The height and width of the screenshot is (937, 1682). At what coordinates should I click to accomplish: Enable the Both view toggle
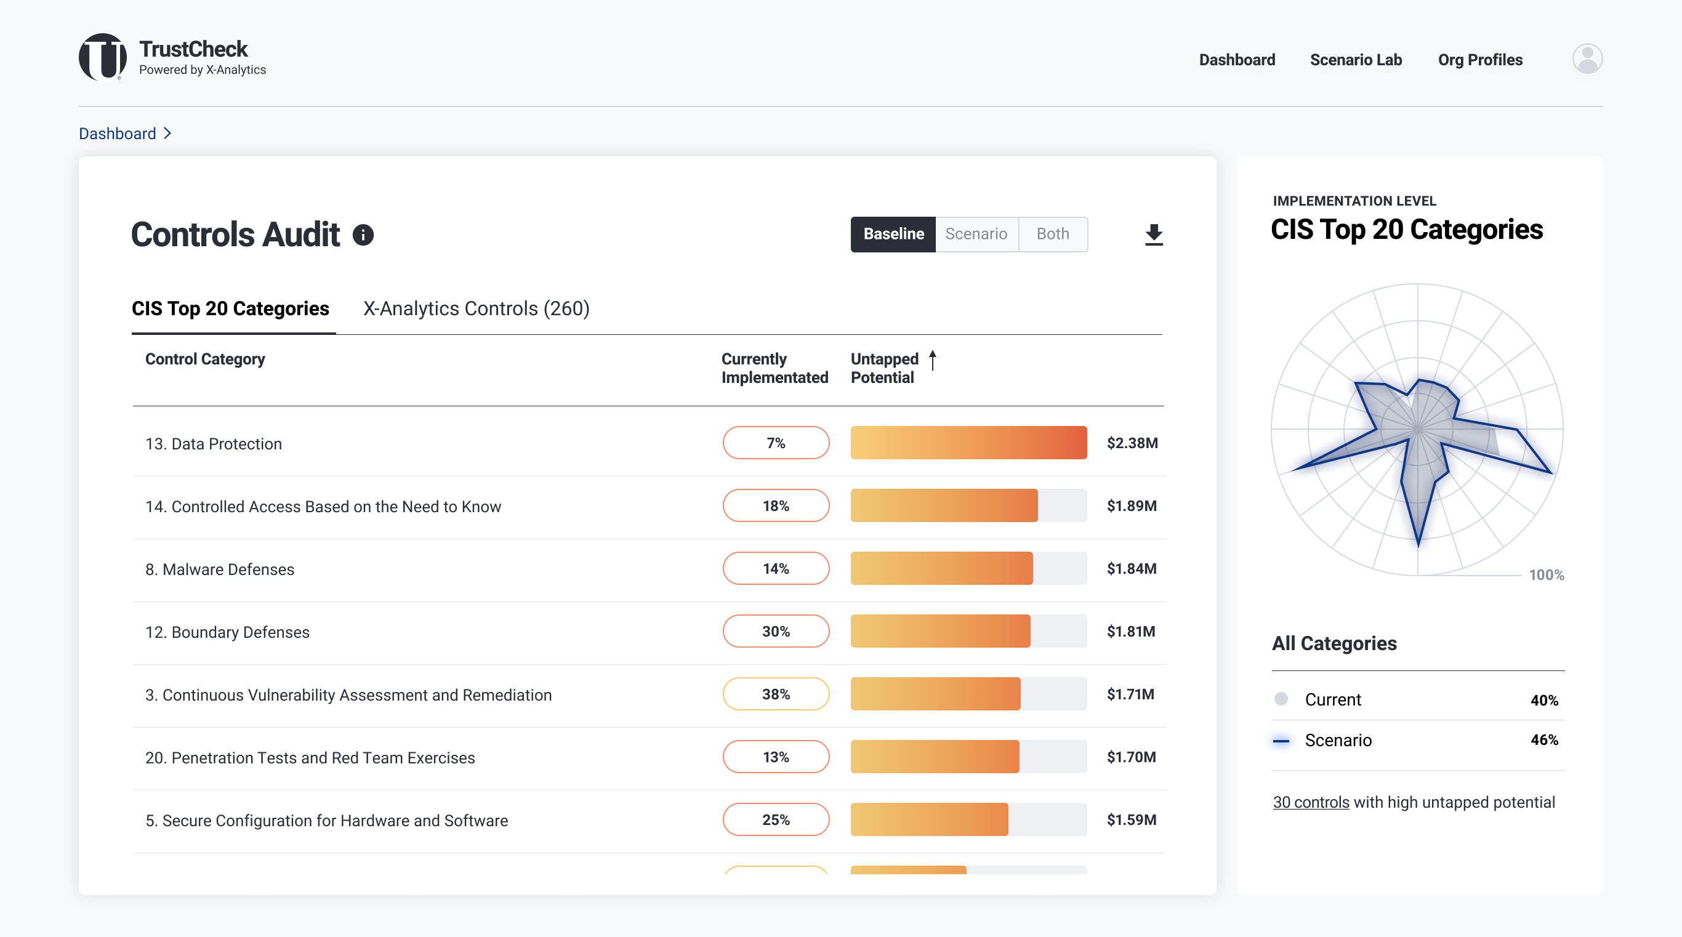point(1053,235)
